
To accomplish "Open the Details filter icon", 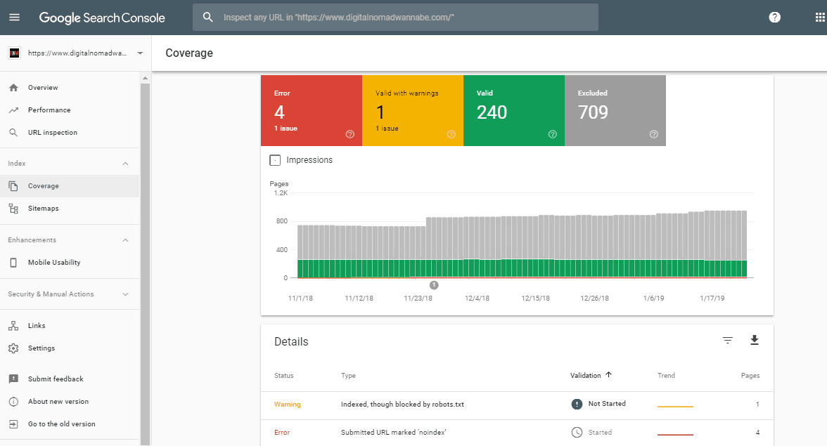I will pos(728,341).
